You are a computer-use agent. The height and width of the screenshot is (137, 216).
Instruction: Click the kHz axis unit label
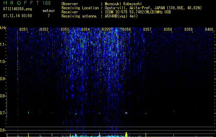[3, 28]
